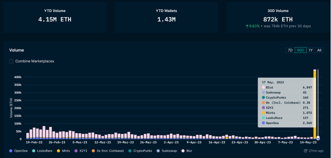Viewport: 331px width, 158px height.
Task: Click the 17 May data point marker
Action: pos(318,138)
